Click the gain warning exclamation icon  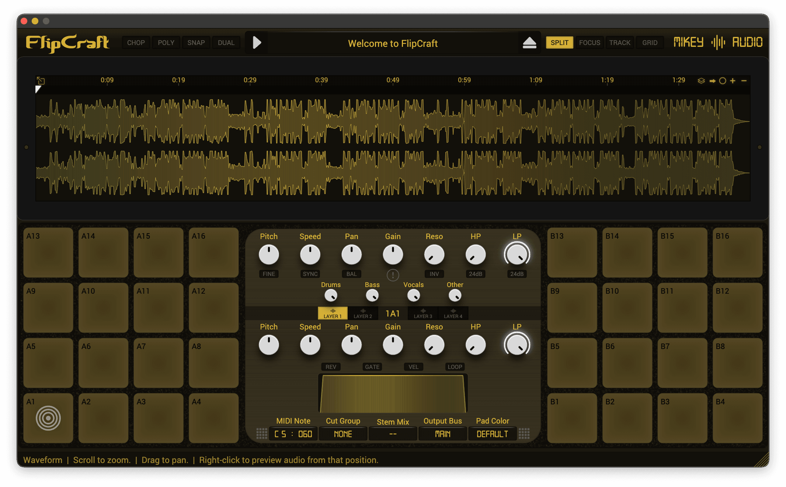click(x=393, y=275)
